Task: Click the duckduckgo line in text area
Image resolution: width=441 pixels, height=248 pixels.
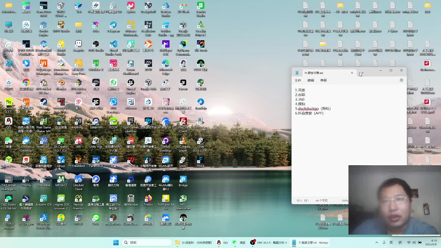Action: [308, 108]
